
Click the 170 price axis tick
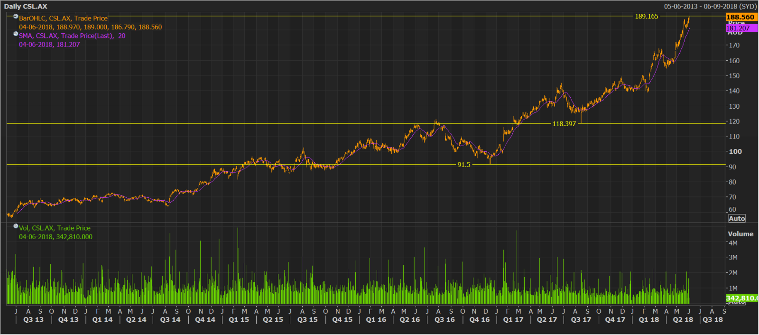tap(734, 46)
